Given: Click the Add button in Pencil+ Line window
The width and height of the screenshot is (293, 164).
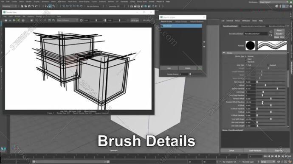Looking at the screenshot, I should (x=169, y=68).
